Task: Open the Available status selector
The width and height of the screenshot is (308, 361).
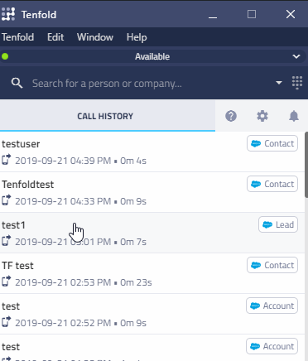Action: click(153, 56)
